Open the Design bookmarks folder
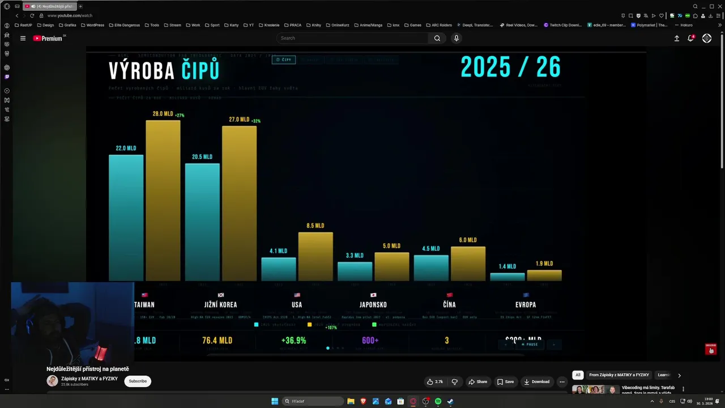 pyautogui.click(x=45, y=25)
